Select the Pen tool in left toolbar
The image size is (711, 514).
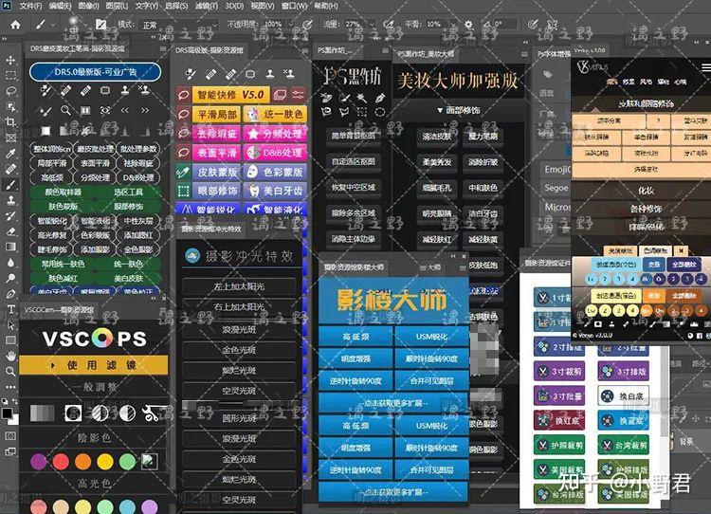coord(10,294)
